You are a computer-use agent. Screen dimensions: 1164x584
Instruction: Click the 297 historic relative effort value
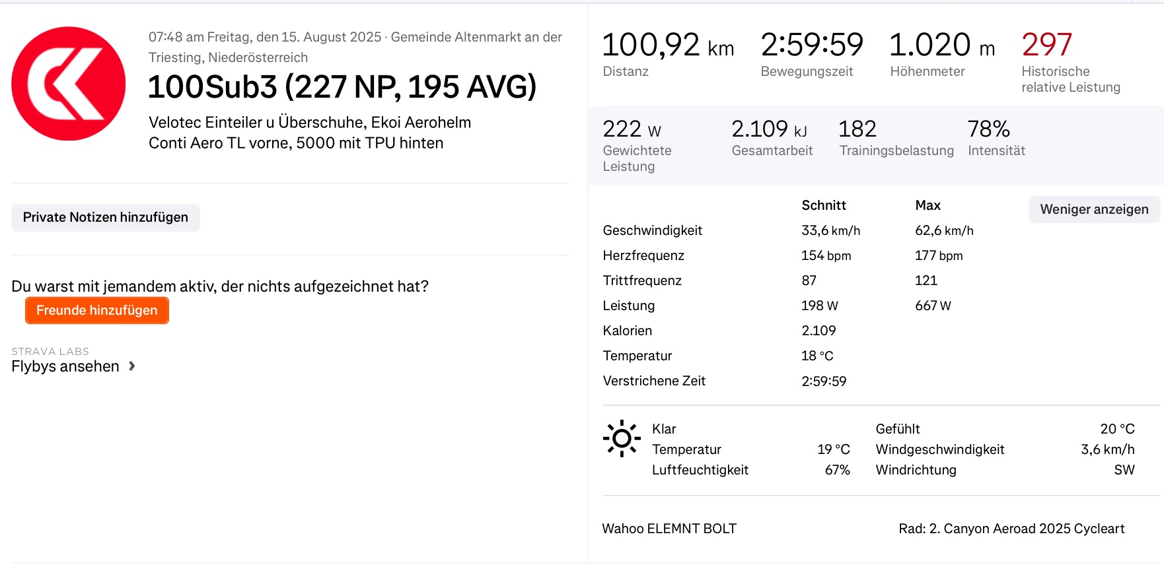pyautogui.click(x=1046, y=45)
